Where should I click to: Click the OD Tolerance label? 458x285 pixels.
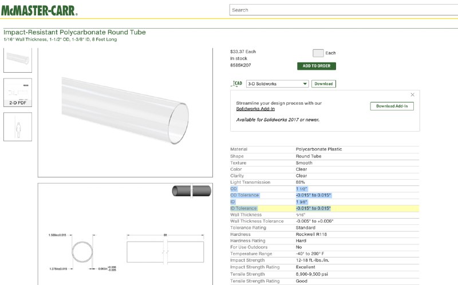coord(244,195)
